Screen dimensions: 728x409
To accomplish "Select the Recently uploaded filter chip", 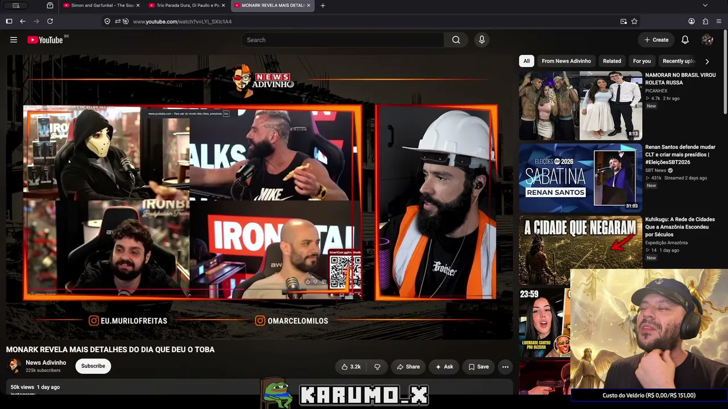I will [679, 61].
